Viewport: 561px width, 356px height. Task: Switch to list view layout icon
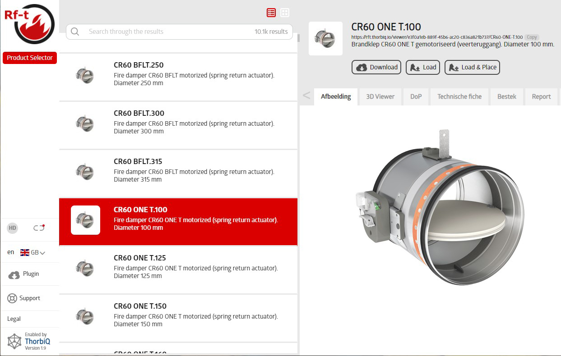tap(271, 13)
